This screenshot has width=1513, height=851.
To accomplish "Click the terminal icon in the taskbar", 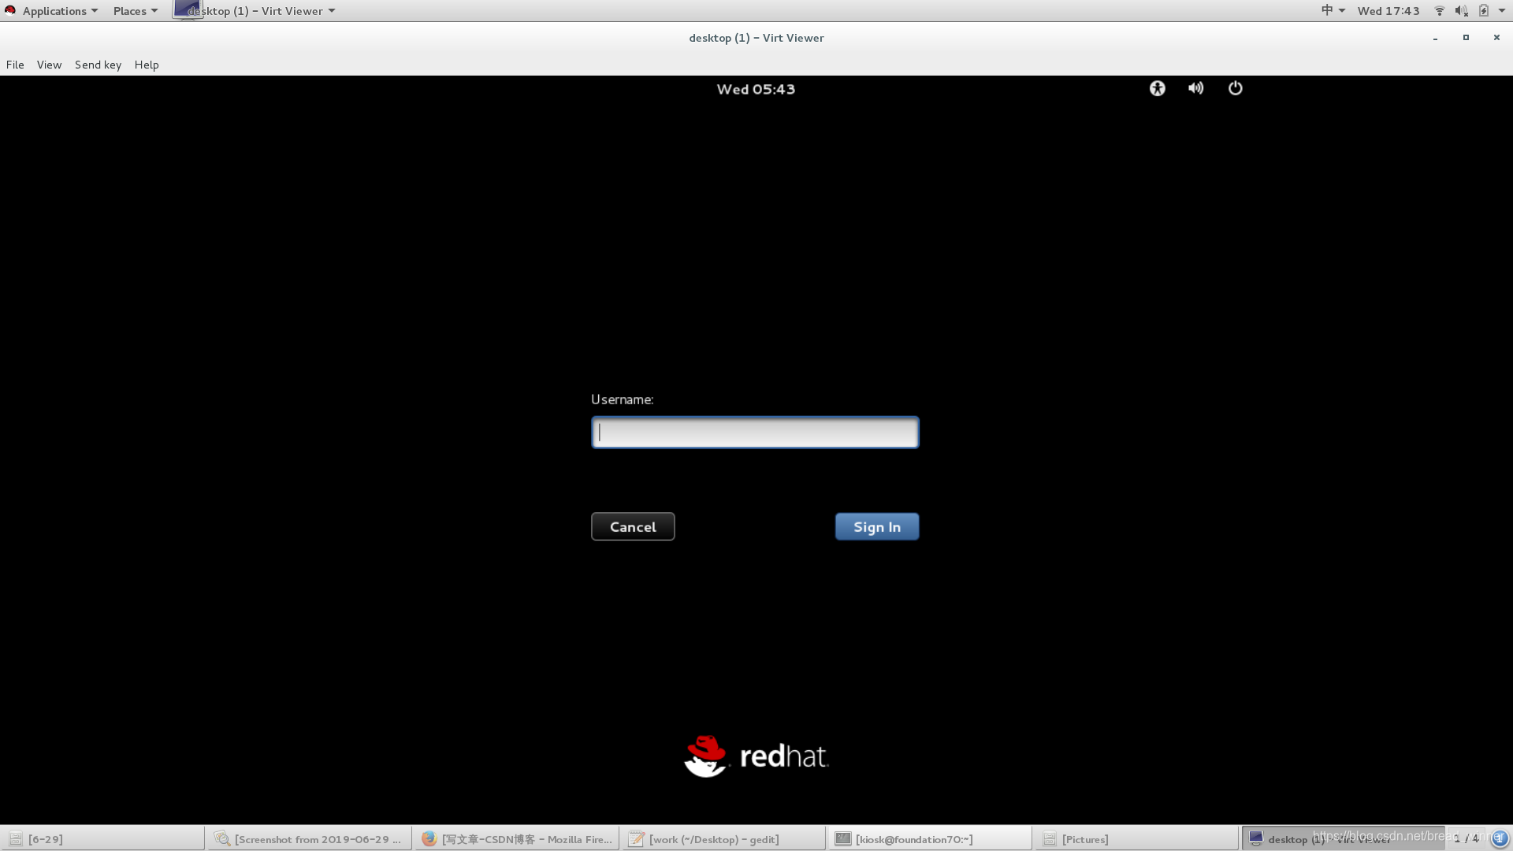I will point(842,838).
